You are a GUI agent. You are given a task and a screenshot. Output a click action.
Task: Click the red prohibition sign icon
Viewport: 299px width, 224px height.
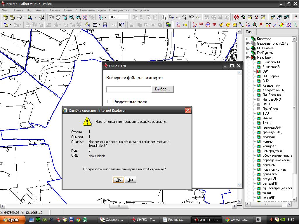click(237, 17)
